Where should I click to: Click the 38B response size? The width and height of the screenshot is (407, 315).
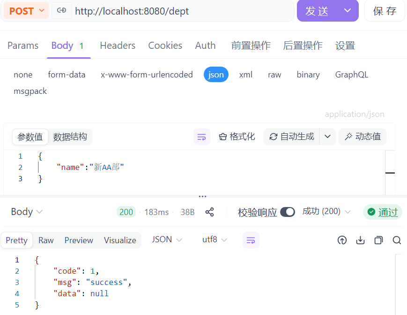[187, 212]
